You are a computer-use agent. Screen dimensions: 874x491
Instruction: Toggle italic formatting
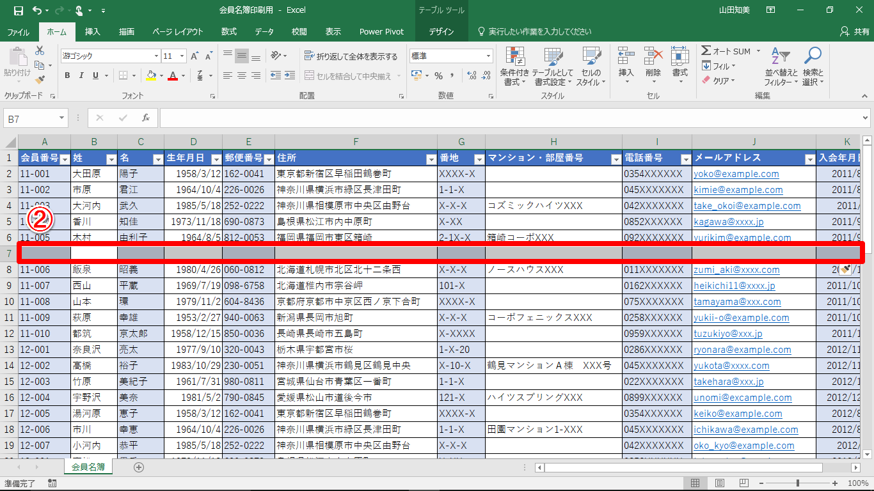point(81,75)
